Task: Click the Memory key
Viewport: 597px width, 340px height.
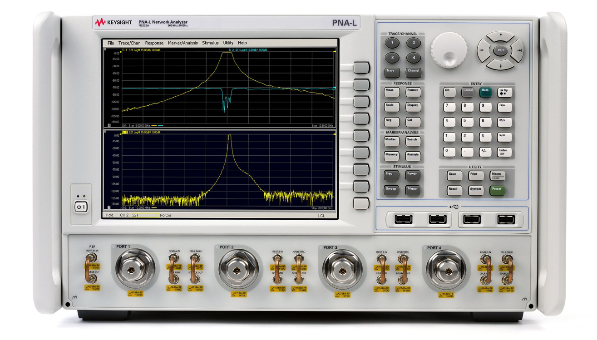Action: click(391, 156)
